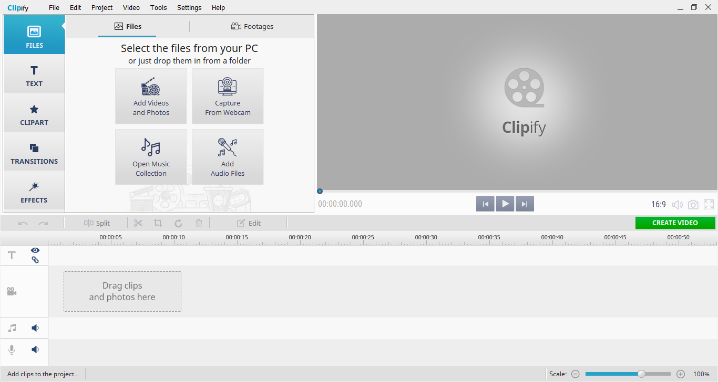Jump to next frame in player
Screen dimensions: 718x382
[x=525, y=204]
